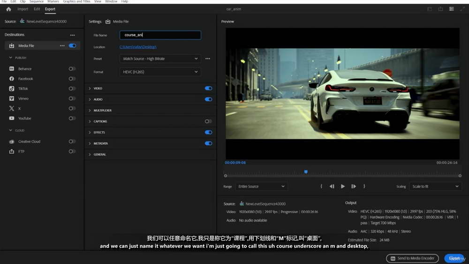Open the Sequence menu
469x264 pixels.
click(37, 1)
